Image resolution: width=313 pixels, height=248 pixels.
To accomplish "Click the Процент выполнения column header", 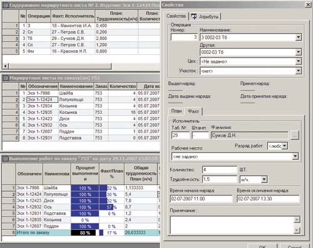I will [x=85, y=173].
